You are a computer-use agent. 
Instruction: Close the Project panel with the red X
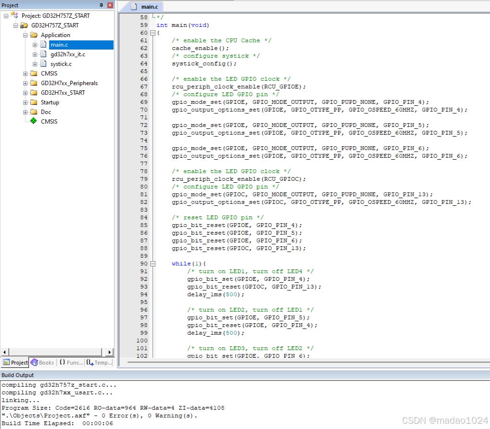pos(110,5)
